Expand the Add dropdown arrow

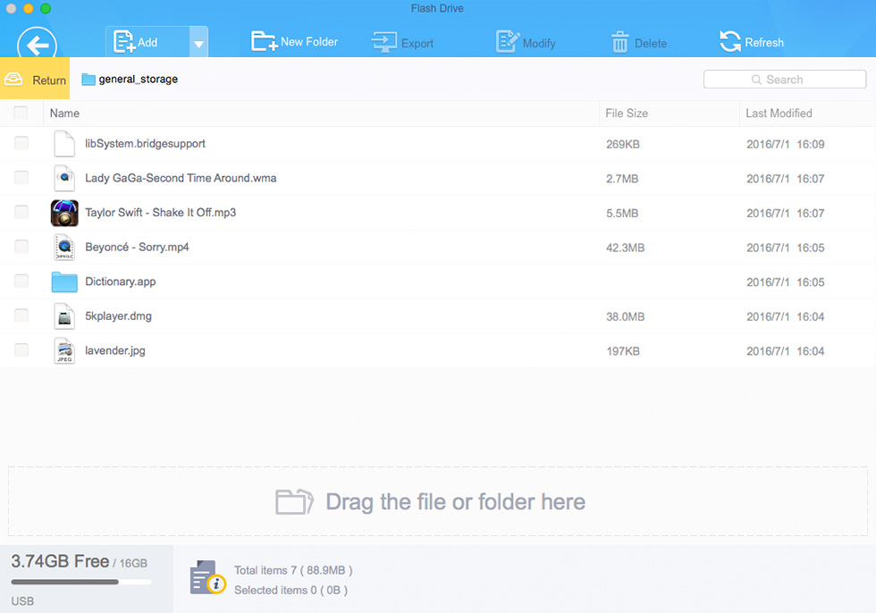coord(198,42)
